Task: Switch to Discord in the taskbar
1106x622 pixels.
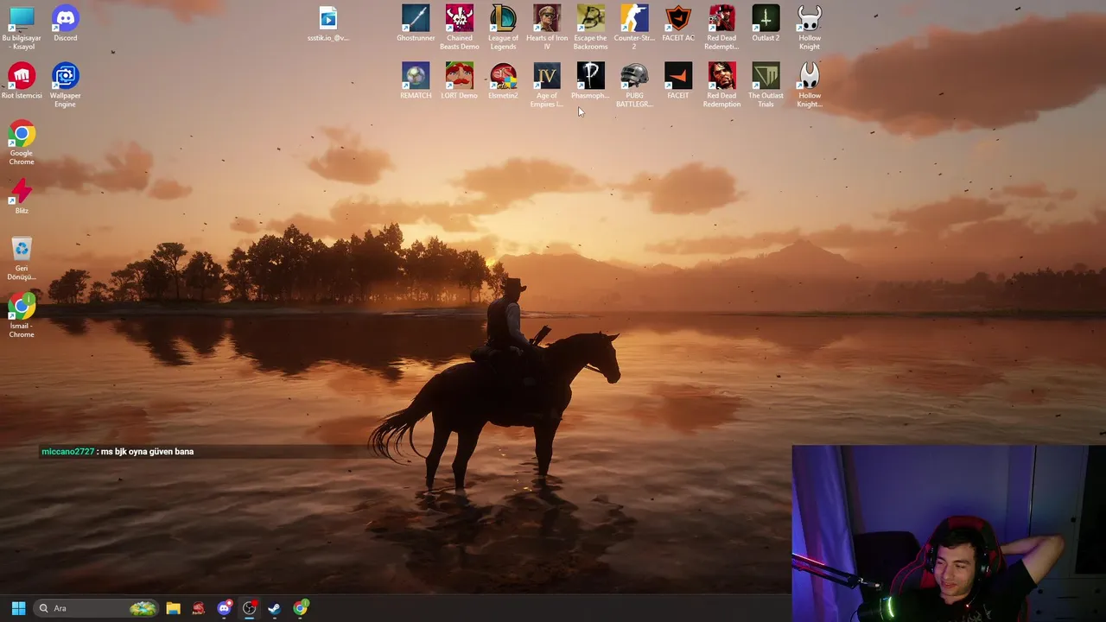Action: point(225,608)
